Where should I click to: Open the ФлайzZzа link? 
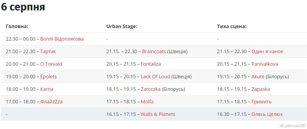[x=51, y=102]
